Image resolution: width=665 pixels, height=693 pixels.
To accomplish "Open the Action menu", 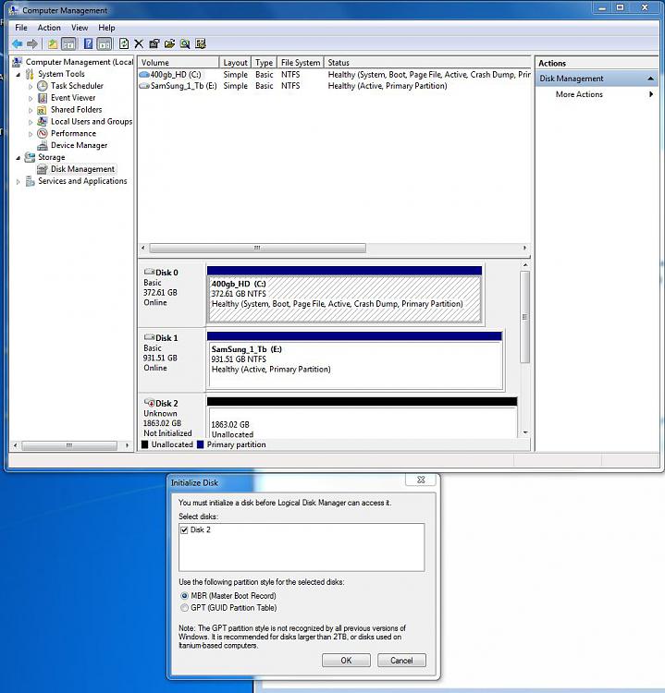I will click(x=49, y=28).
